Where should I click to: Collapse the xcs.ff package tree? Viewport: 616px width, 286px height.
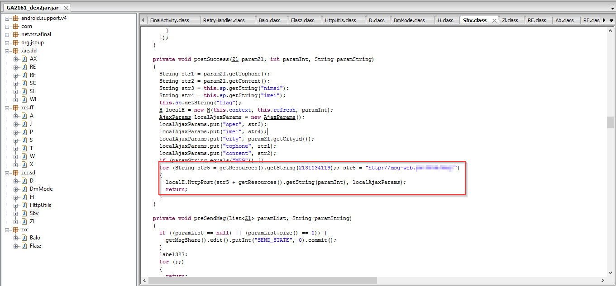click(x=7, y=108)
